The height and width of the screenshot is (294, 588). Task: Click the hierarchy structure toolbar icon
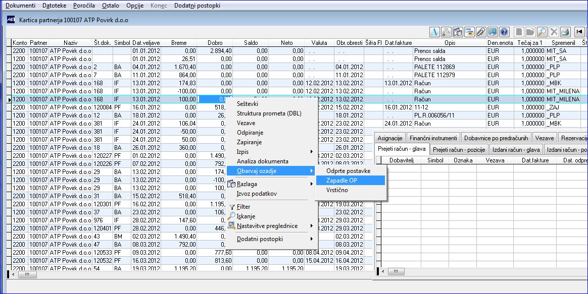pyautogui.click(x=447, y=32)
